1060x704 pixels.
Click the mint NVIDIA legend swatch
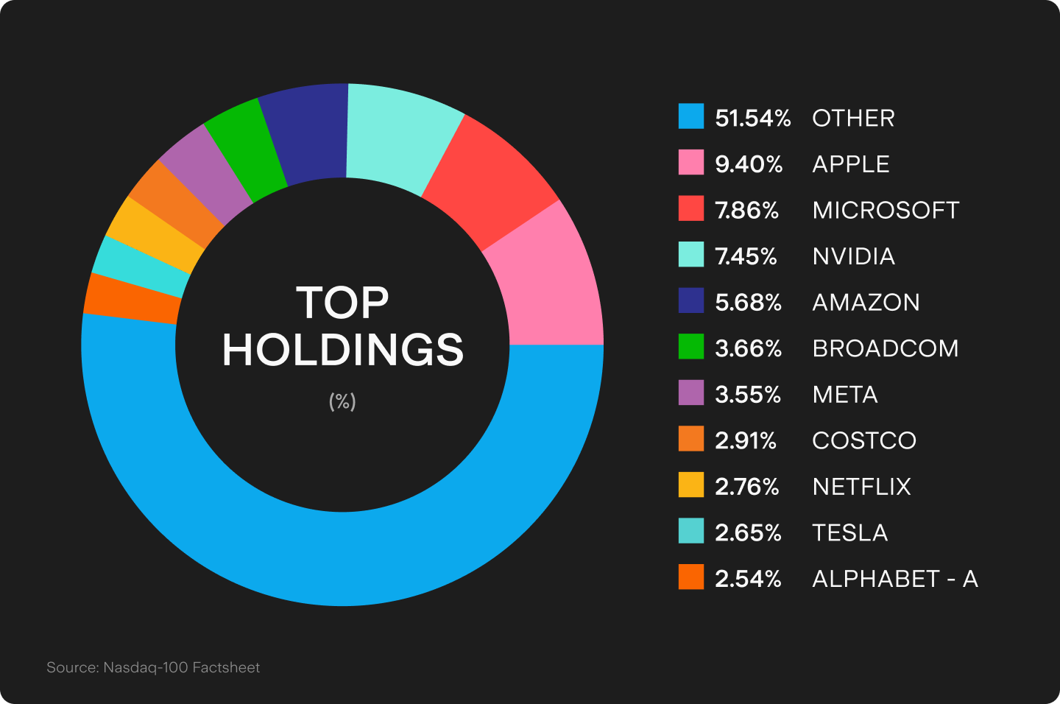[x=690, y=255]
